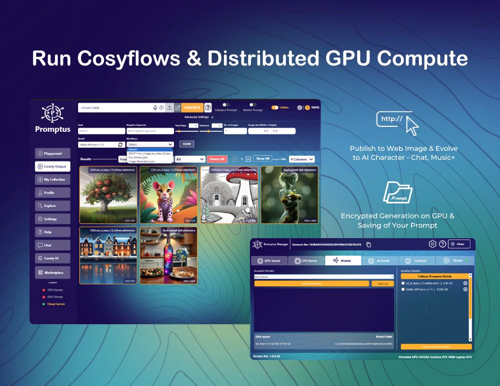Click globe icon for stable-diffusion-v1-5 model
The width and height of the screenshot is (500, 386).
465,289
